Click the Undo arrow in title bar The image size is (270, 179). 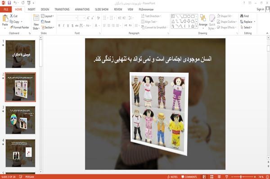tap(15, 3)
